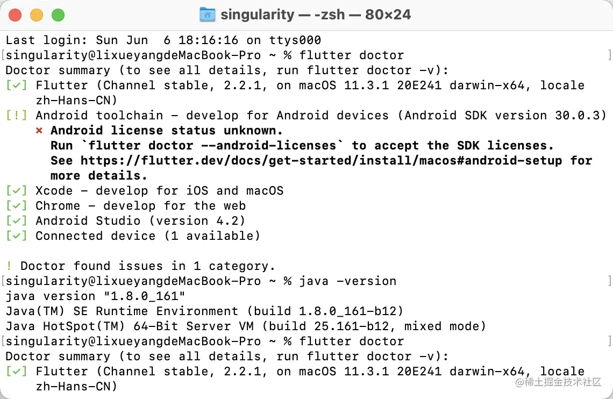This screenshot has height=399, width=613.
Task: Click the window title singularity — -zsh
Action: tap(306, 14)
